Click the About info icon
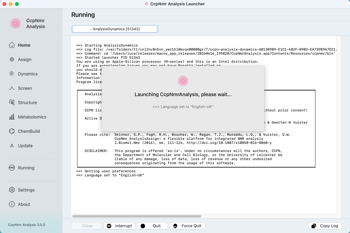This screenshot has width=350, height=233. pyautogui.click(x=12, y=204)
